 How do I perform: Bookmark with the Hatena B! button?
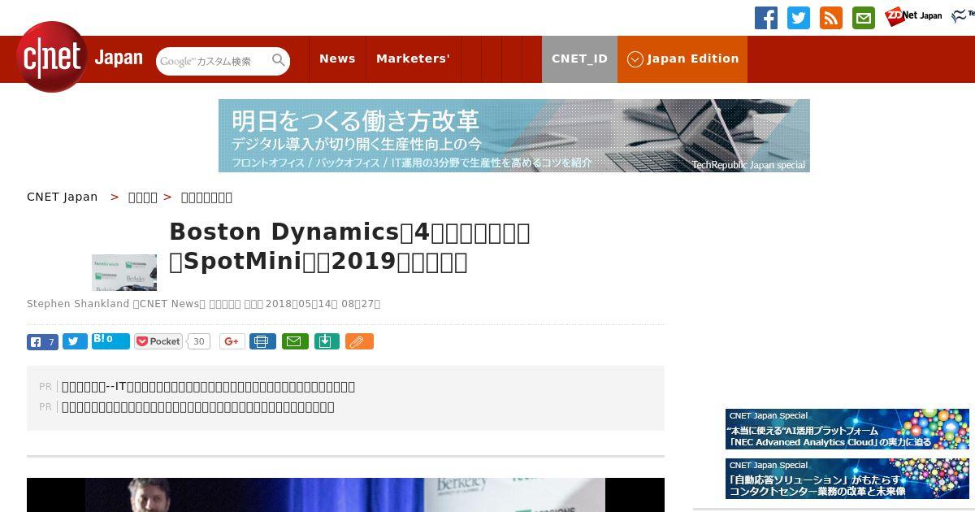110,341
